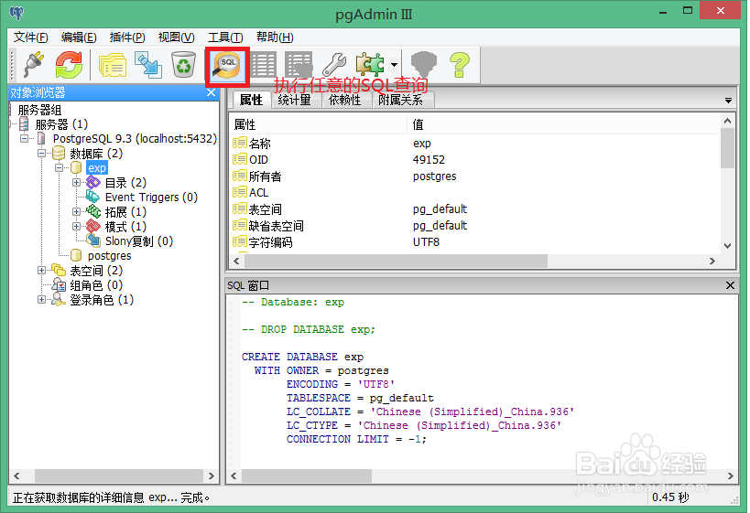Click the 数据库 (2) databases icon

tap(59, 153)
